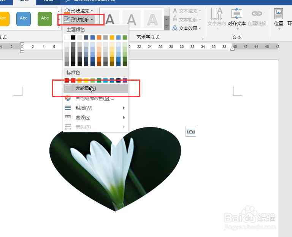Click the first-line indent marker on ruler

[x=22, y=45]
